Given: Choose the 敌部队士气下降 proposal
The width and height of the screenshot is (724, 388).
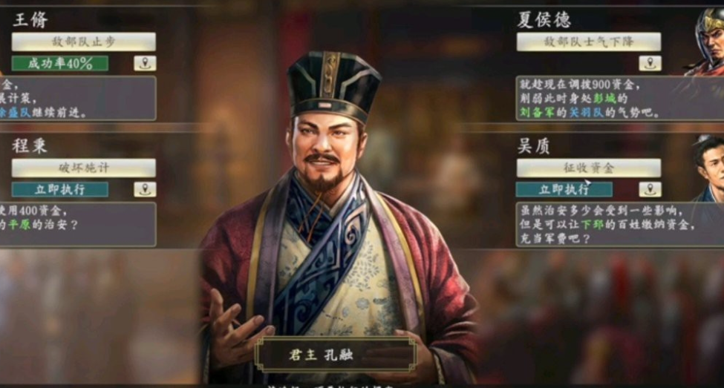Looking at the screenshot, I should 589,42.
